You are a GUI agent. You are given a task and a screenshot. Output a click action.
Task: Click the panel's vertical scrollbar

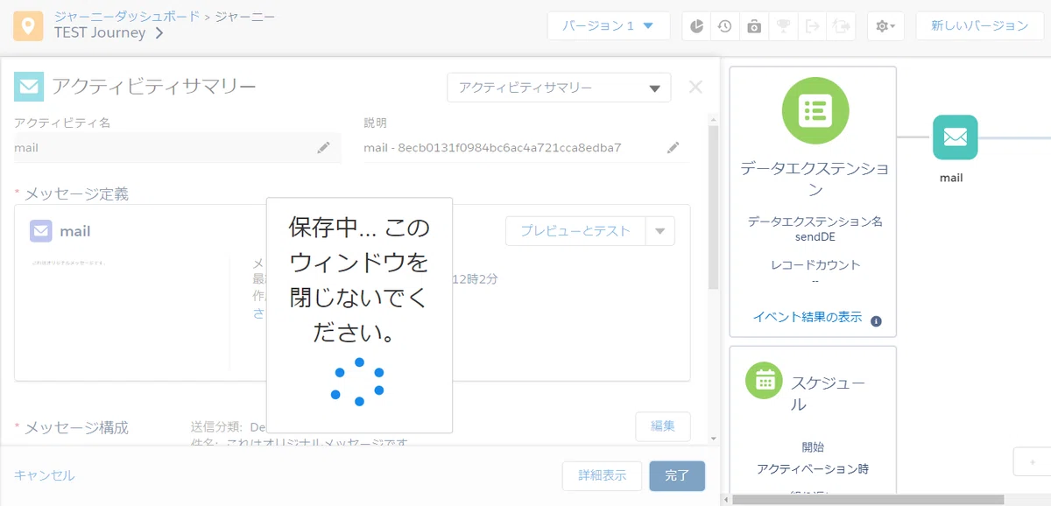pos(713,207)
